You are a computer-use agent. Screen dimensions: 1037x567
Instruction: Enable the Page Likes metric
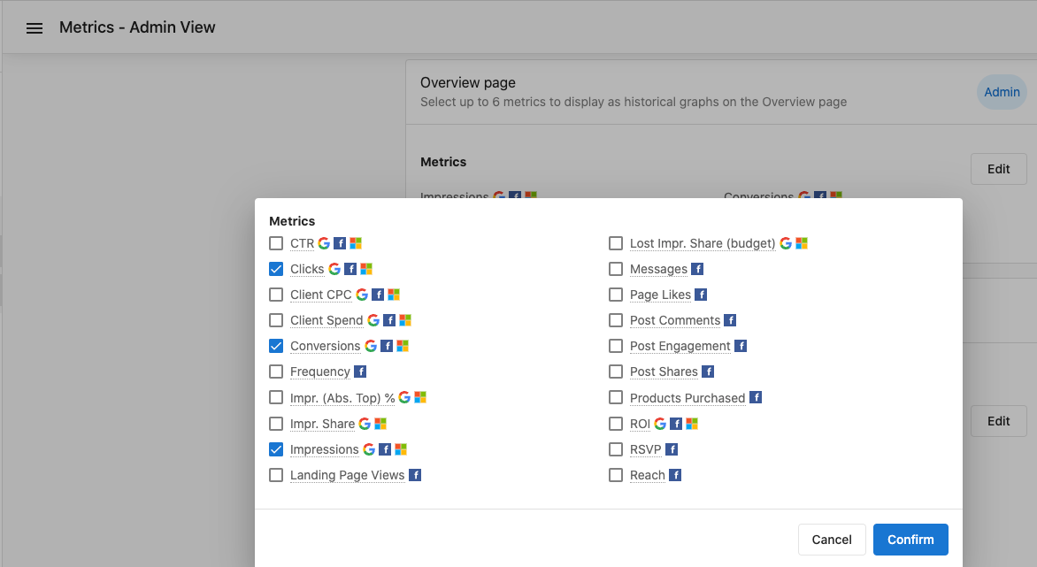[x=616, y=294]
